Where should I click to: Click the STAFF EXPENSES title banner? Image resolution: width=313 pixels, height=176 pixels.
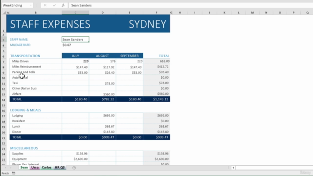pos(50,24)
